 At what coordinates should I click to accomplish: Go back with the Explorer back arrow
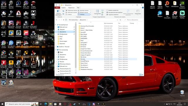tap(56, 20)
